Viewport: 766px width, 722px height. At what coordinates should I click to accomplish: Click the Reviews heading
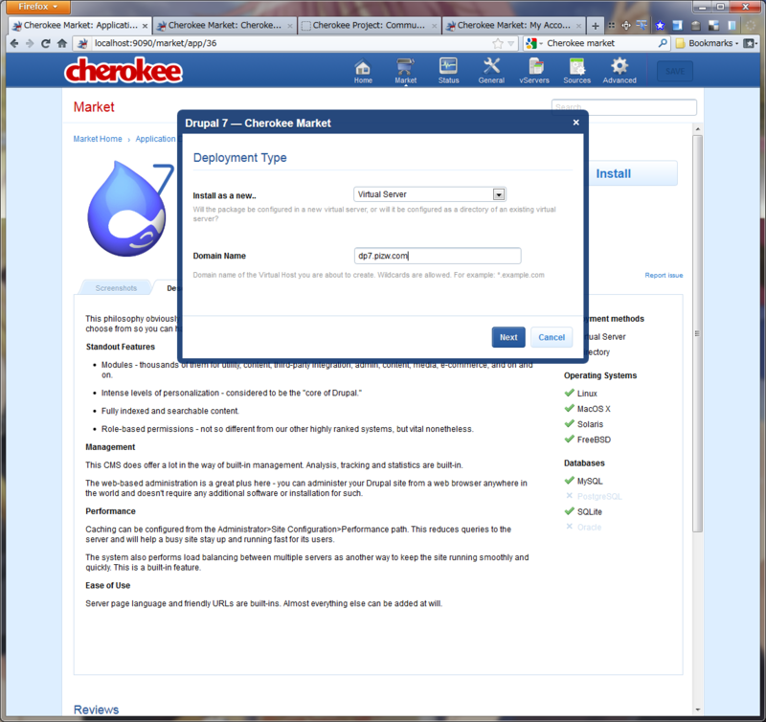(x=97, y=710)
